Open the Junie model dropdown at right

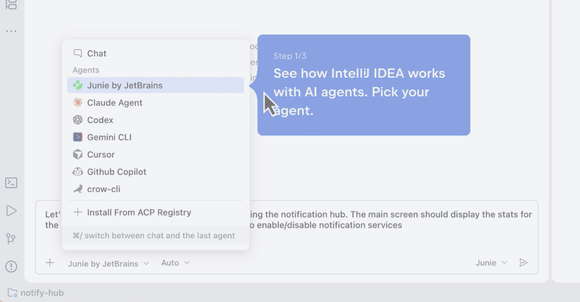point(491,263)
